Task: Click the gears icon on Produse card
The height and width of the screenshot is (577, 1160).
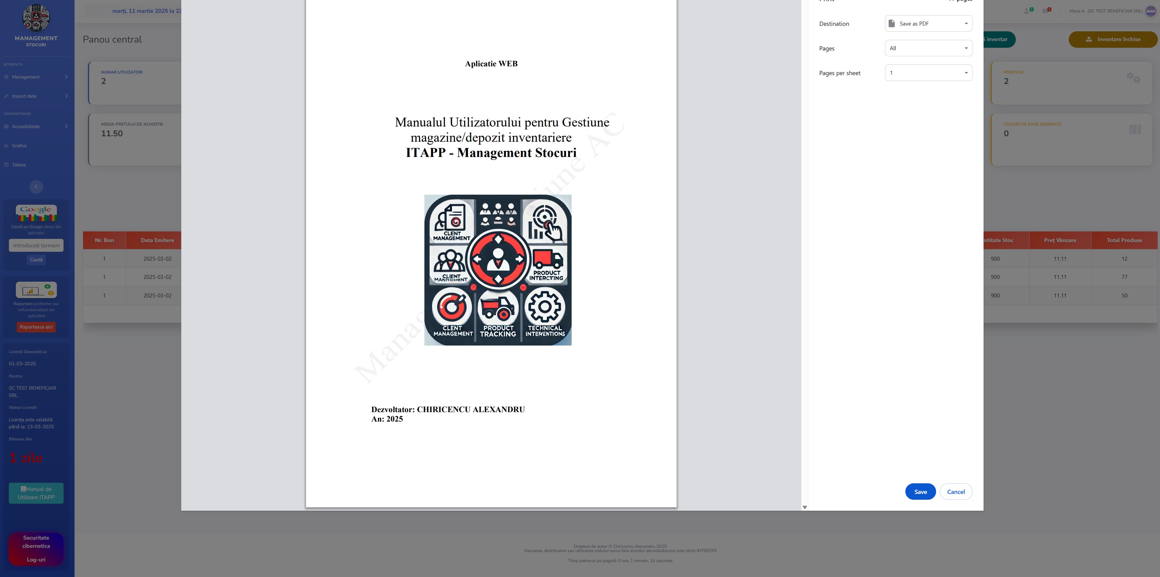Action: (1133, 78)
